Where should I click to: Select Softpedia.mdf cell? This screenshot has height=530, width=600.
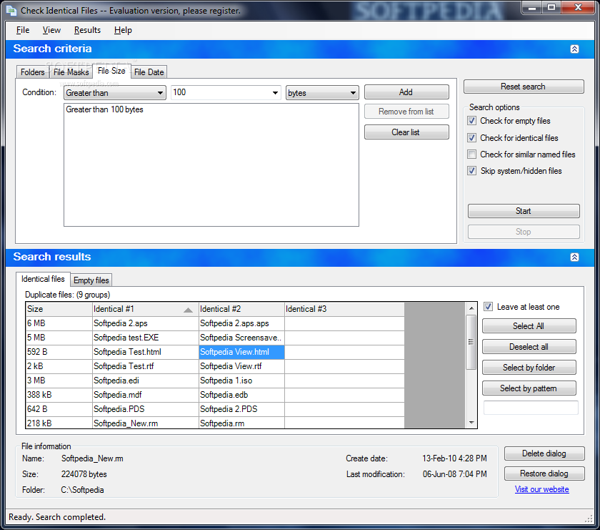click(x=146, y=395)
